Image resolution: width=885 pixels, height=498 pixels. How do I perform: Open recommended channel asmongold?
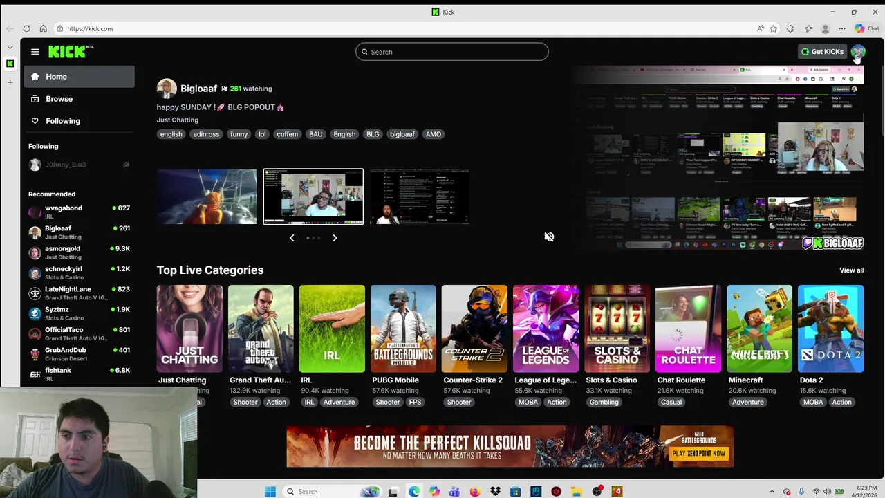80,252
